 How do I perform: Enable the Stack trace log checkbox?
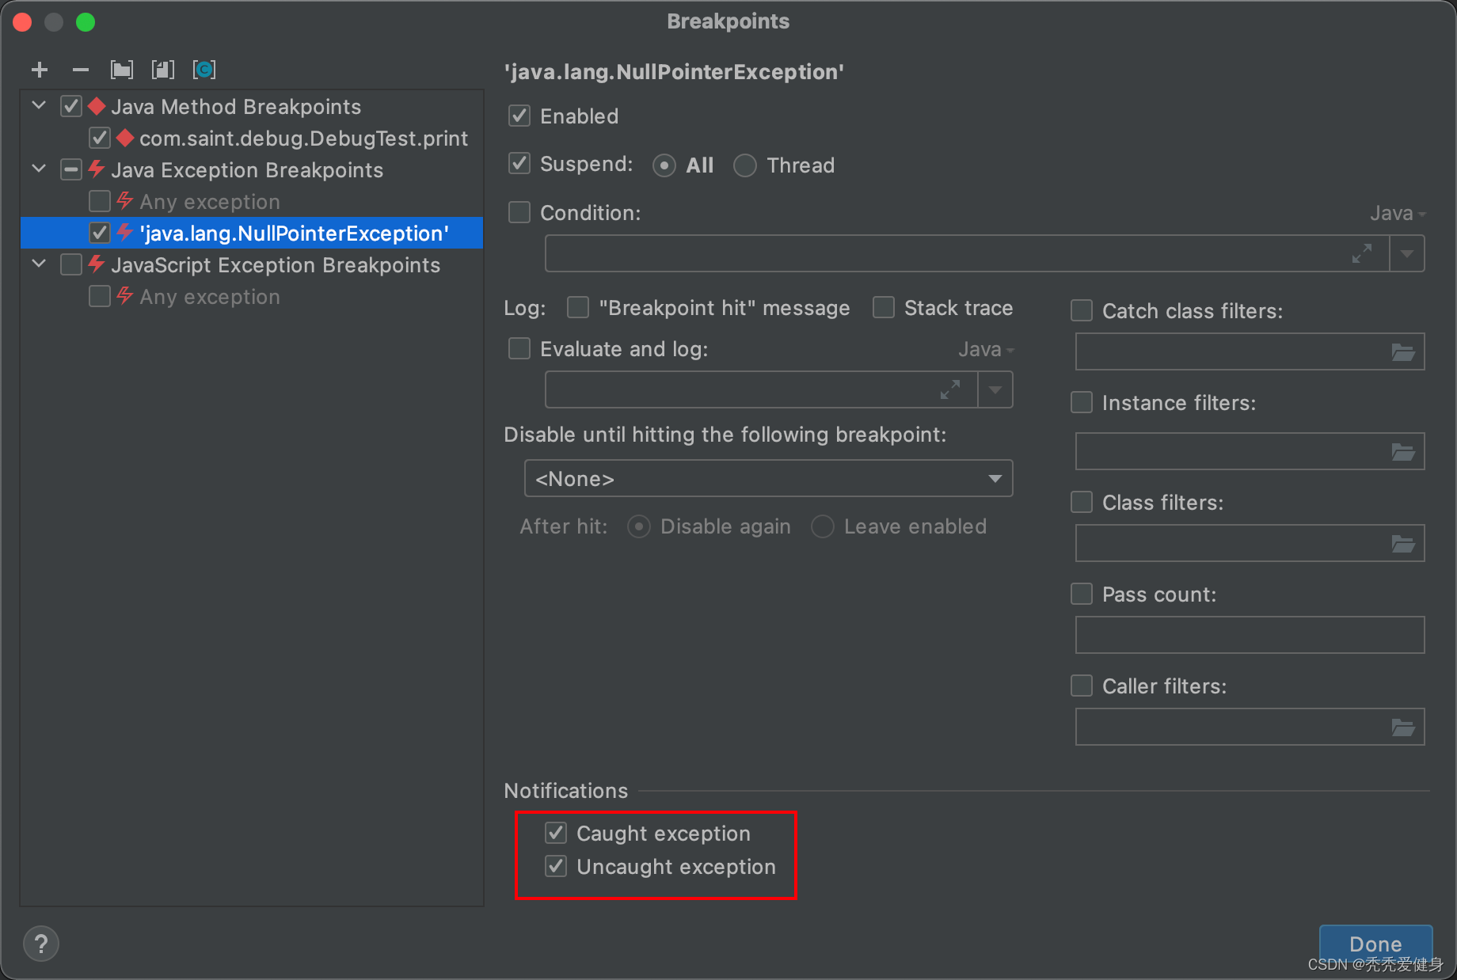pyautogui.click(x=884, y=307)
